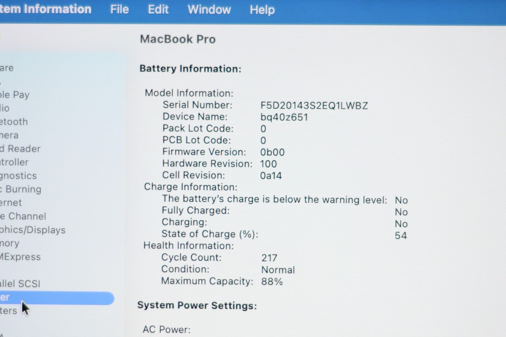Image resolution: width=506 pixels, height=337 pixels.
Task: Click the battery serial number value
Action: (x=314, y=106)
